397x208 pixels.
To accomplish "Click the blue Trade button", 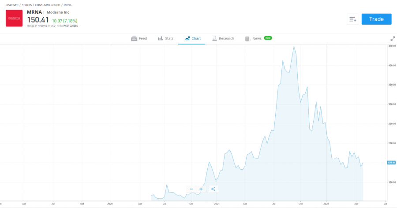I will (x=376, y=19).
